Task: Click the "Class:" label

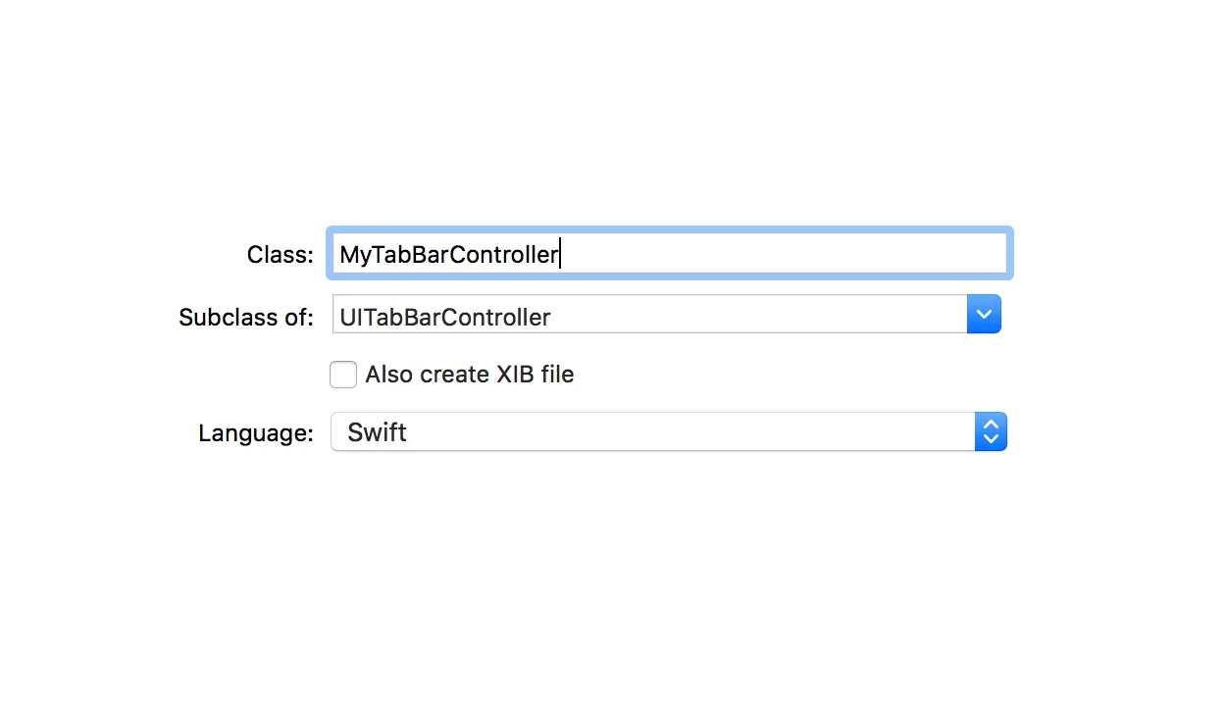Action: [280, 255]
